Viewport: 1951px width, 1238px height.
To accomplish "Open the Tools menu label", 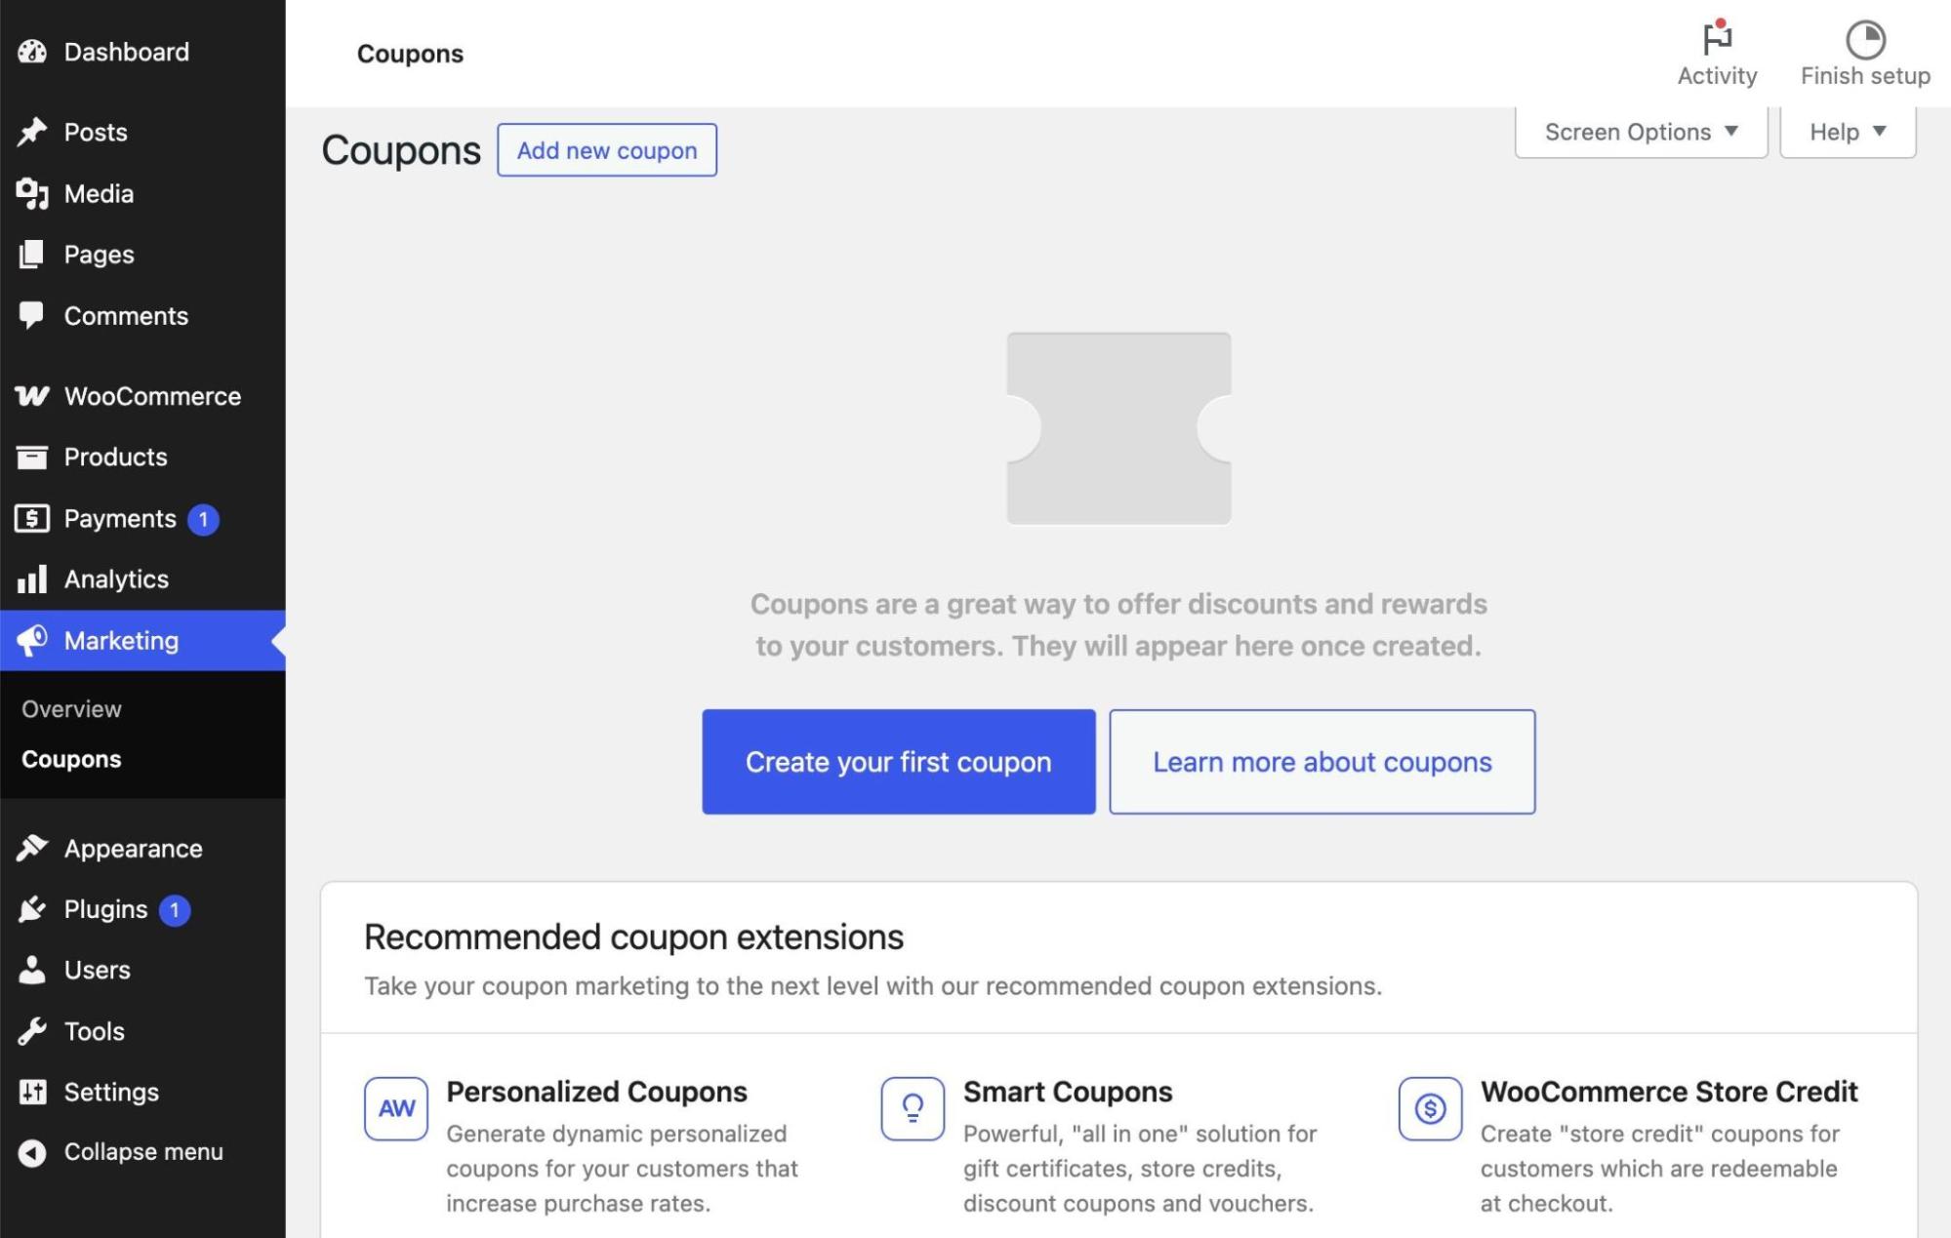I will [x=94, y=1031].
